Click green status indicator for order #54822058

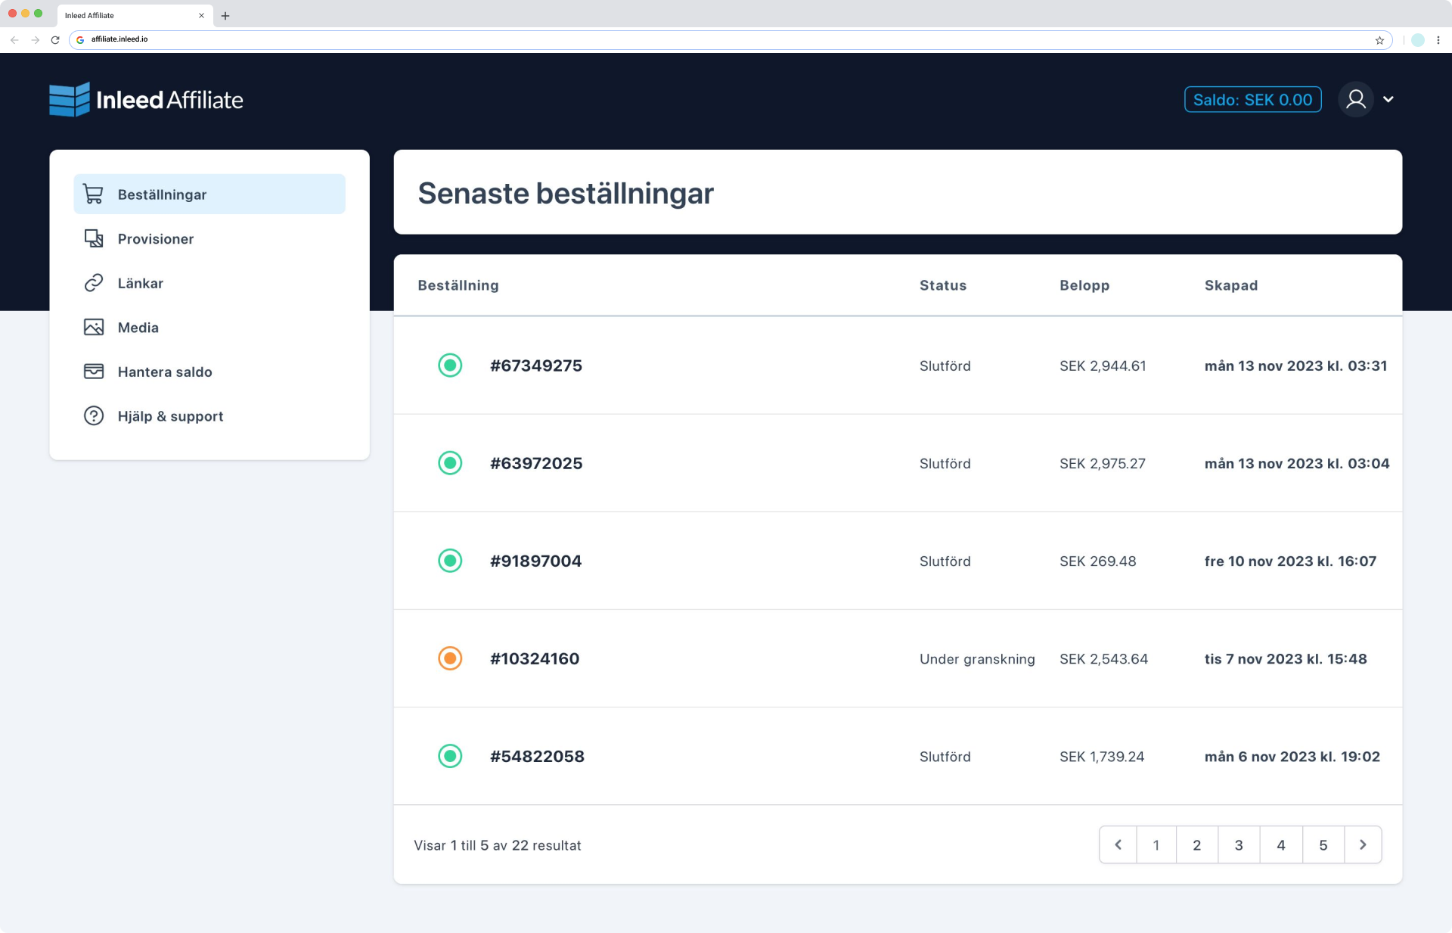[x=450, y=756]
